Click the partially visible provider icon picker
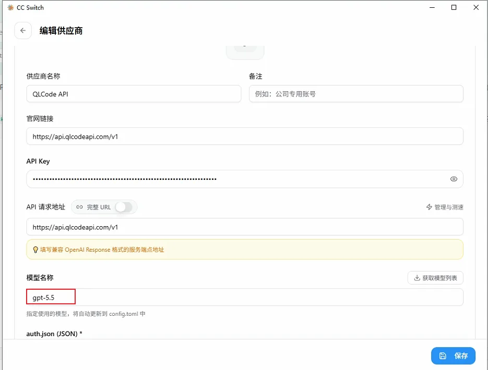Viewport: 488px width, 370px height. pyautogui.click(x=245, y=52)
